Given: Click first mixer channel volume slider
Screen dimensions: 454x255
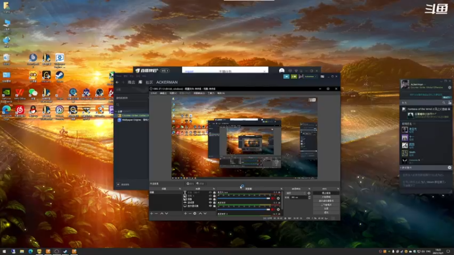Looking at the screenshot, I should point(244,198).
